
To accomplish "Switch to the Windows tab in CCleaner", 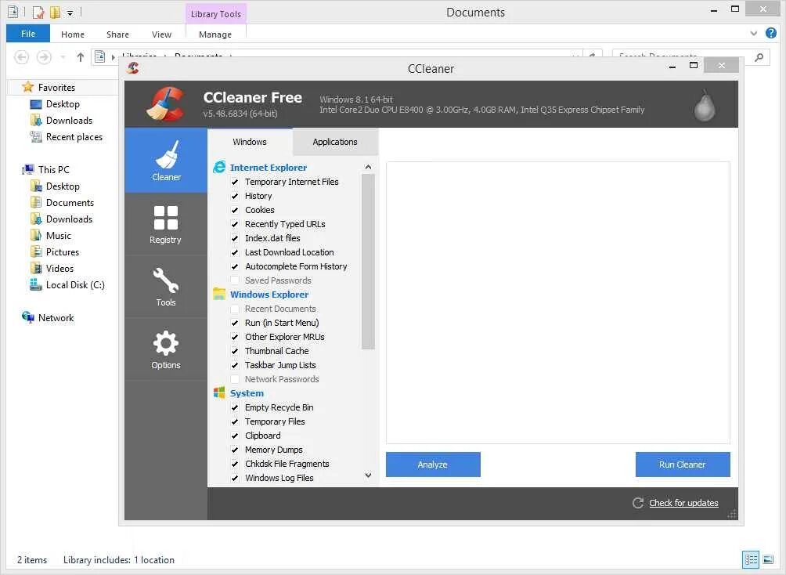I will click(250, 142).
